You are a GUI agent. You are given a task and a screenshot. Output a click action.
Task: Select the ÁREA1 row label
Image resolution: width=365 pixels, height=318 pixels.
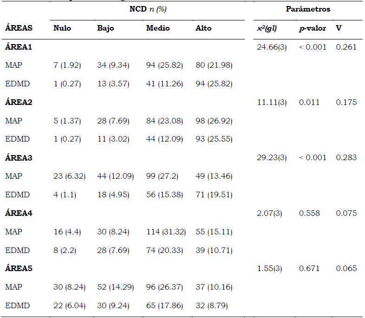pyautogui.click(x=19, y=47)
